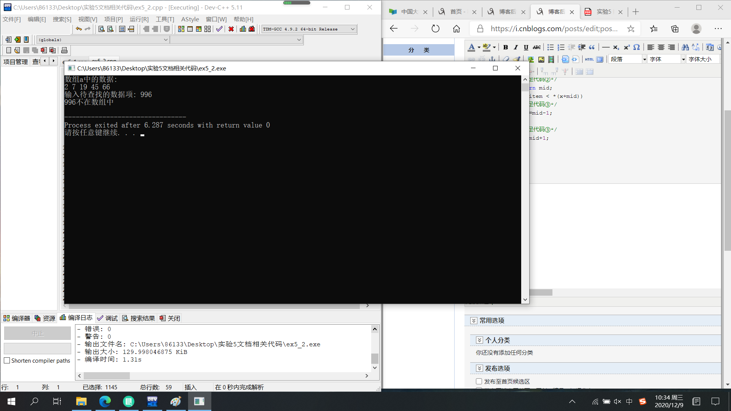Toggle bold formatting in blog editor
This screenshot has height=411, width=731.
505,47
